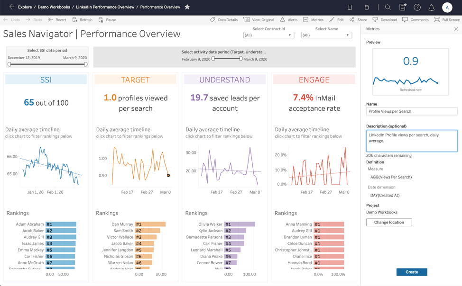
Task: Open the help question mark icon
Action: [417, 8]
